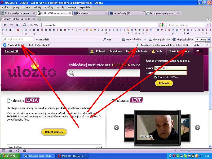The height and width of the screenshot is (159, 212).
Task: Expand the Autorský režim dropdown arrow
Action: pyautogui.click(x=145, y=39)
